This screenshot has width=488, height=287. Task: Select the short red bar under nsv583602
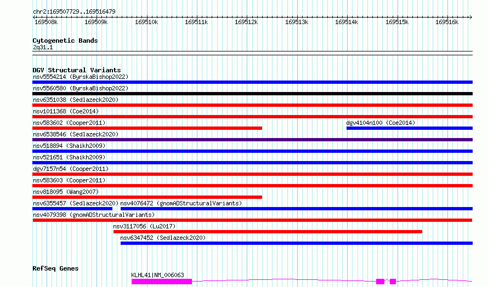point(147,128)
